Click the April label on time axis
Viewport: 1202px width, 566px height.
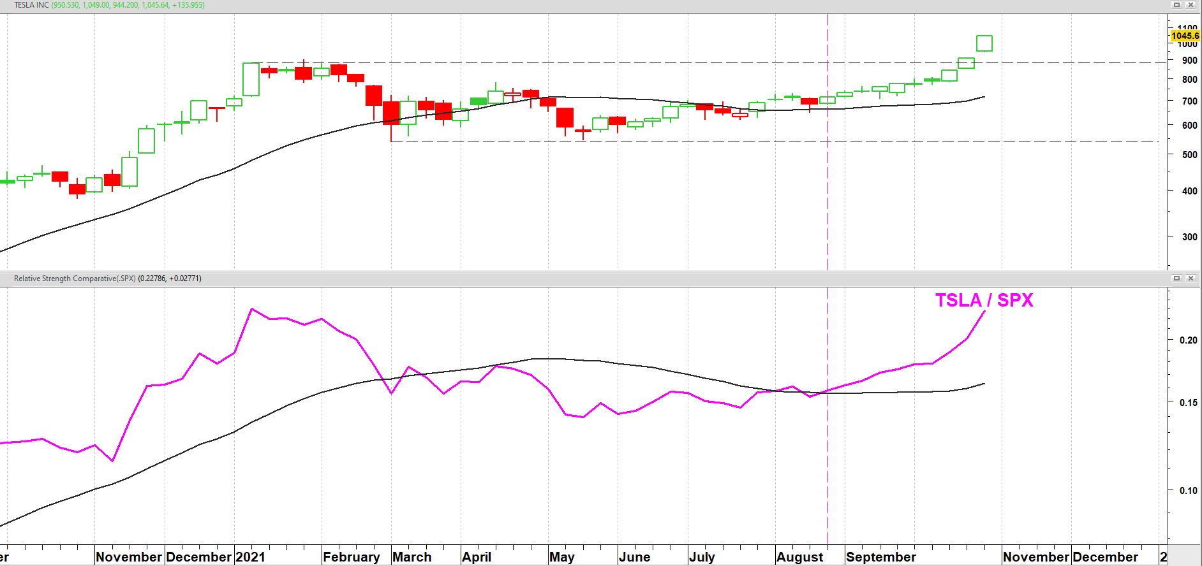pyautogui.click(x=477, y=557)
